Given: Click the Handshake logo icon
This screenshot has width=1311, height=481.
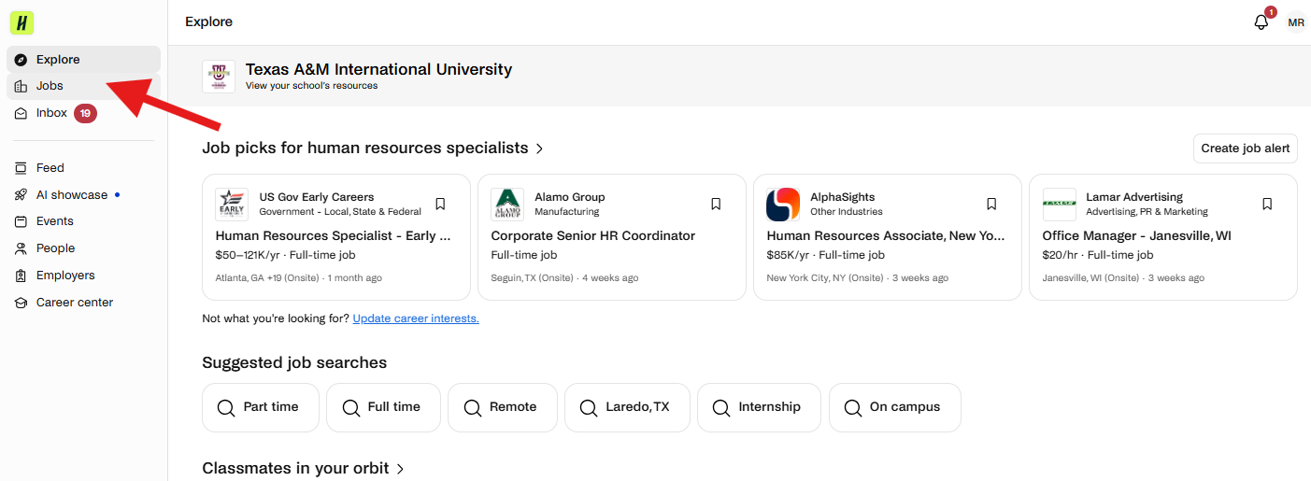Looking at the screenshot, I should point(22,22).
